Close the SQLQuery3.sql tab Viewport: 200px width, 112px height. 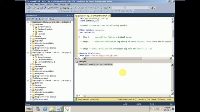click(x=109, y=16)
